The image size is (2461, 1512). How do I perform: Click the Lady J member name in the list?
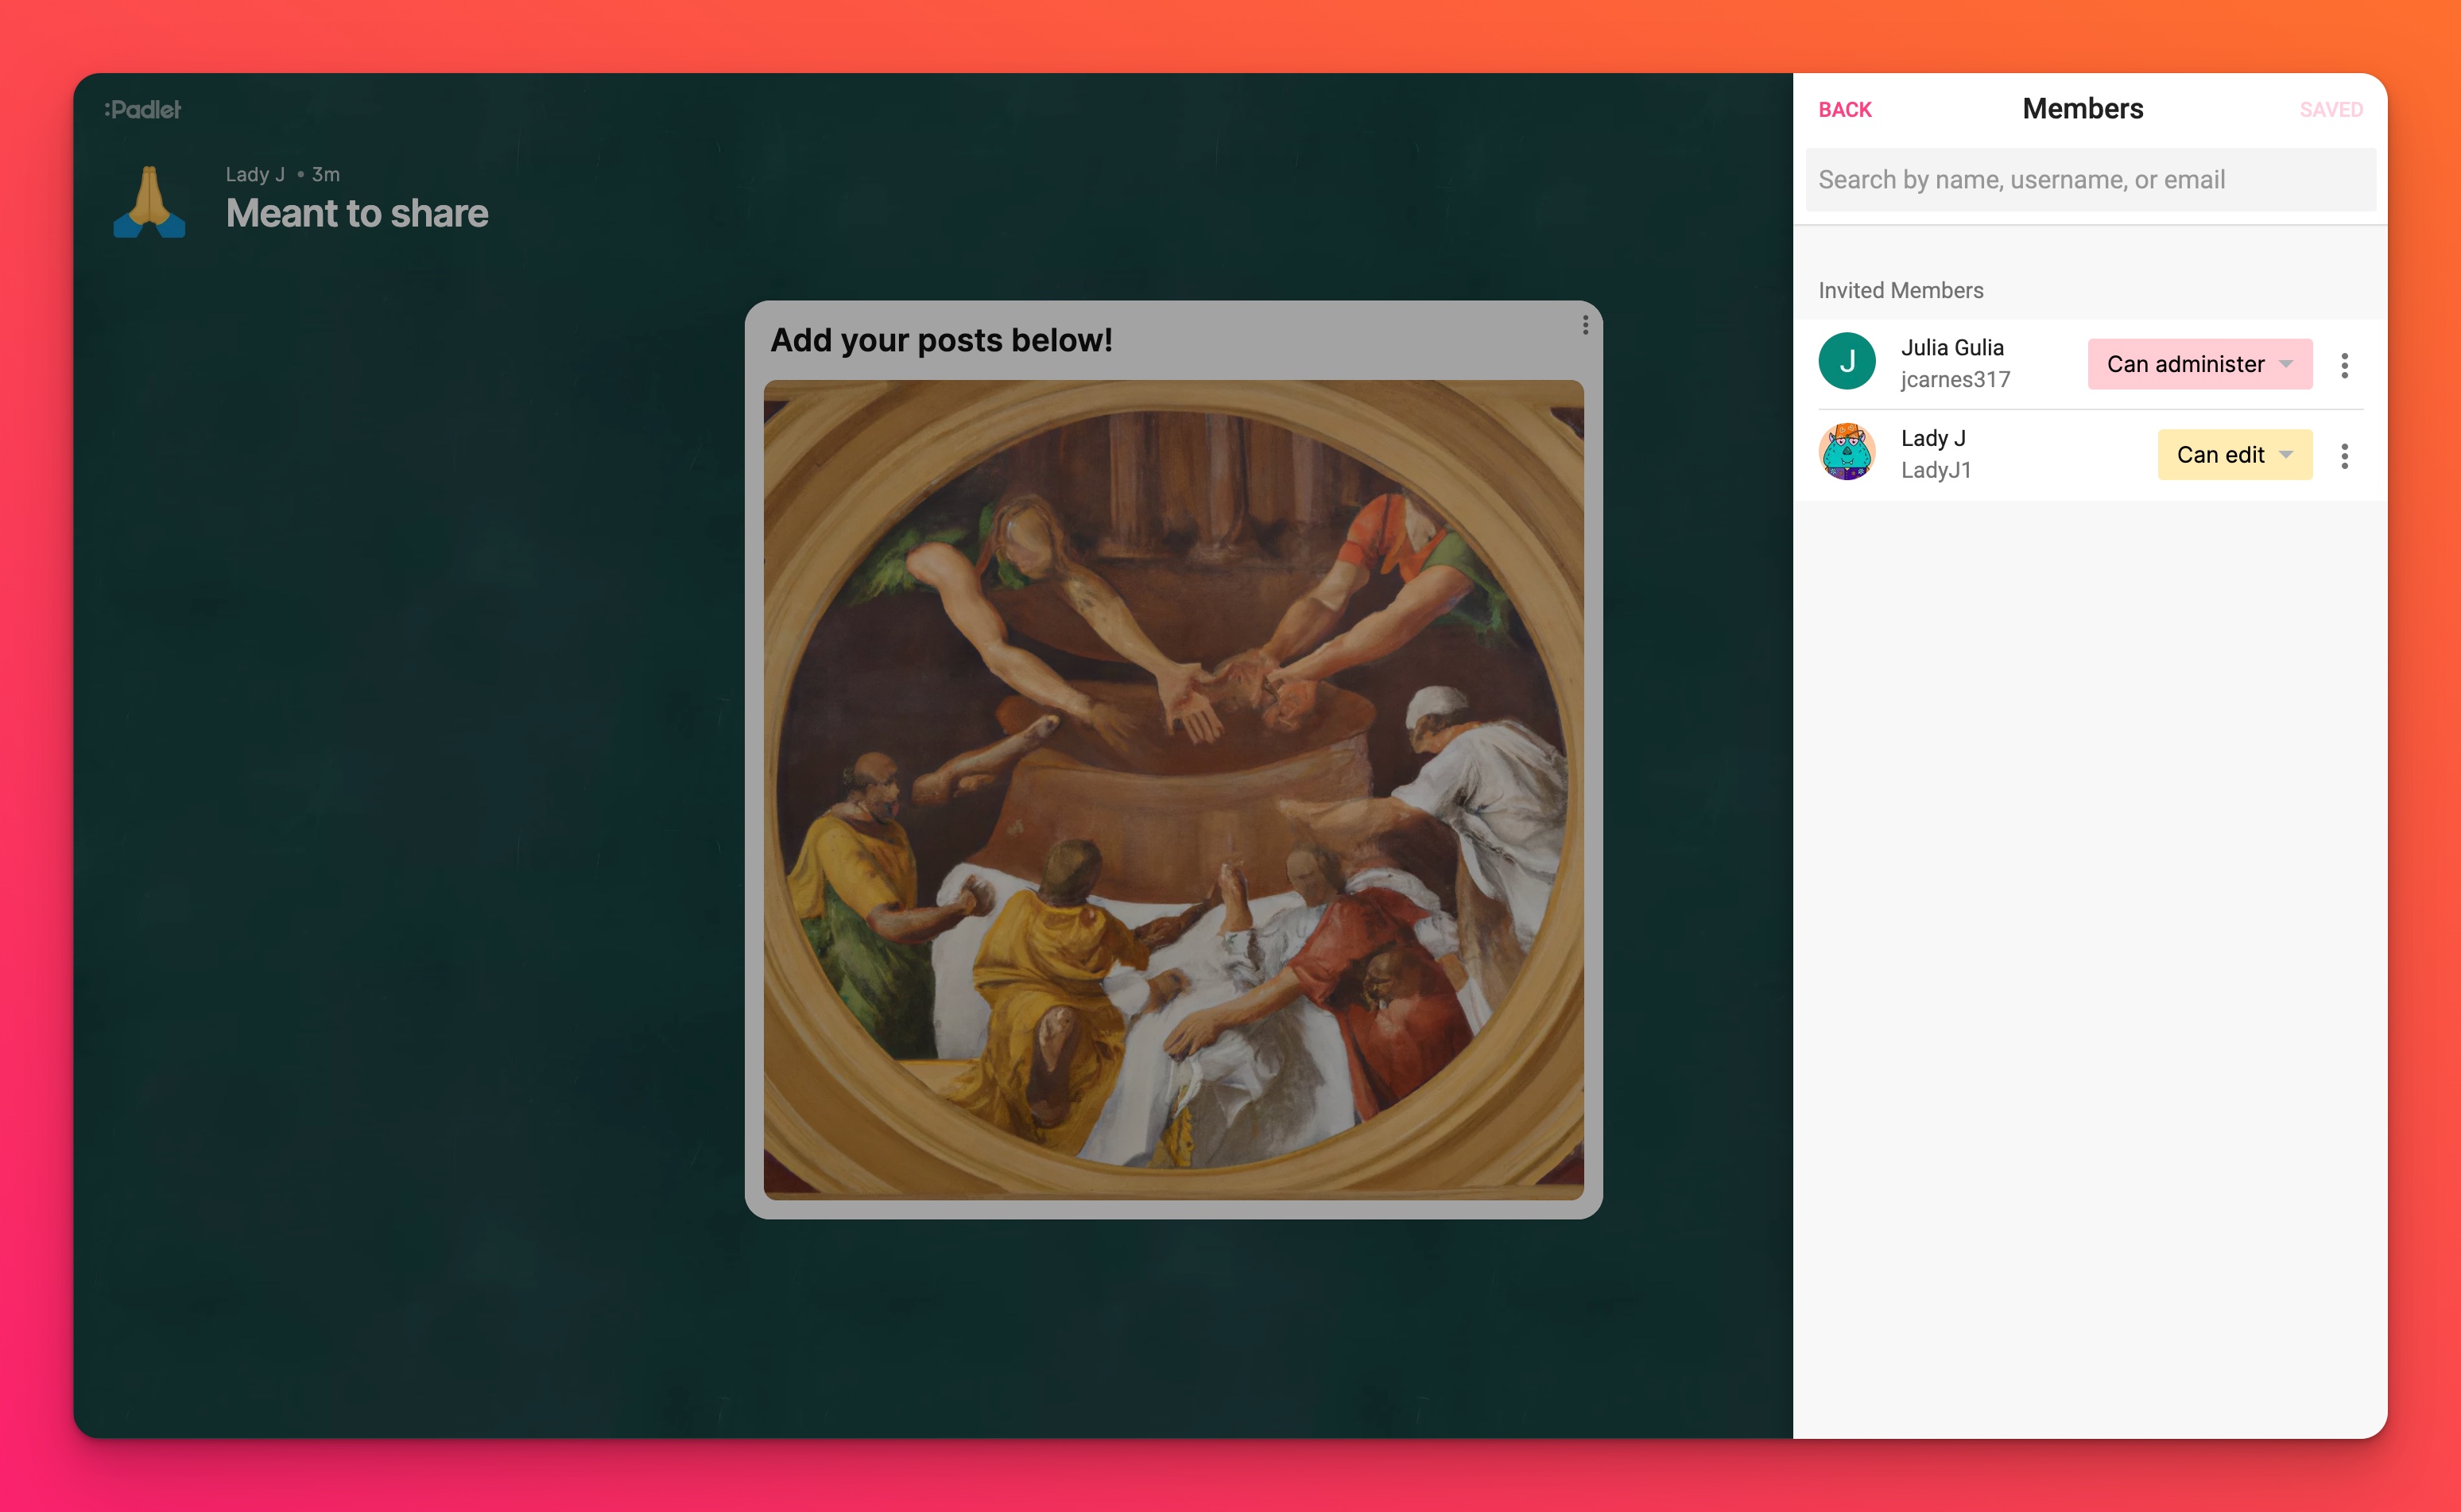click(1933, 438)
